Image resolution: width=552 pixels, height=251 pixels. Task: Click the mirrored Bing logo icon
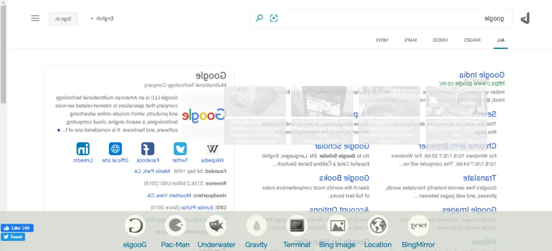[x=525, y=18]
